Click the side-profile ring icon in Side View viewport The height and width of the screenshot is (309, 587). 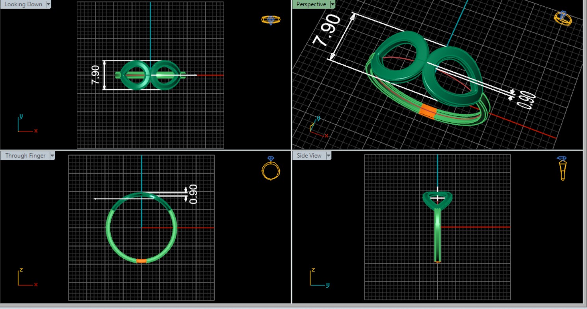point(562,168)
